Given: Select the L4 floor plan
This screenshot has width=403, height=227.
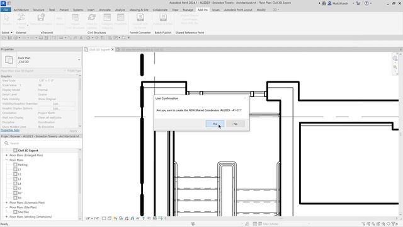Looking at the screenshot, I should coord(20,183).
